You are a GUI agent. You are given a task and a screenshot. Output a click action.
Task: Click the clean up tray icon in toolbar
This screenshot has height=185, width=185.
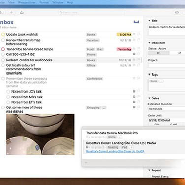point(22,12)
